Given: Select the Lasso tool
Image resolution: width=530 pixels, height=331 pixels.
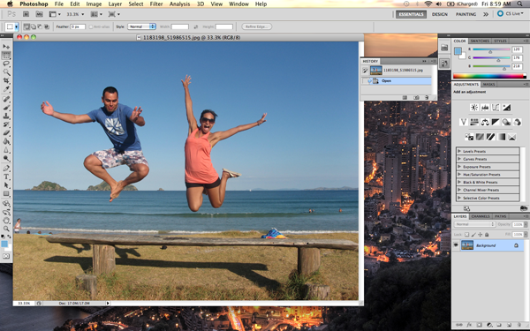Looking at the screenshot, I should pyautogui.click(x=6, y=64).
